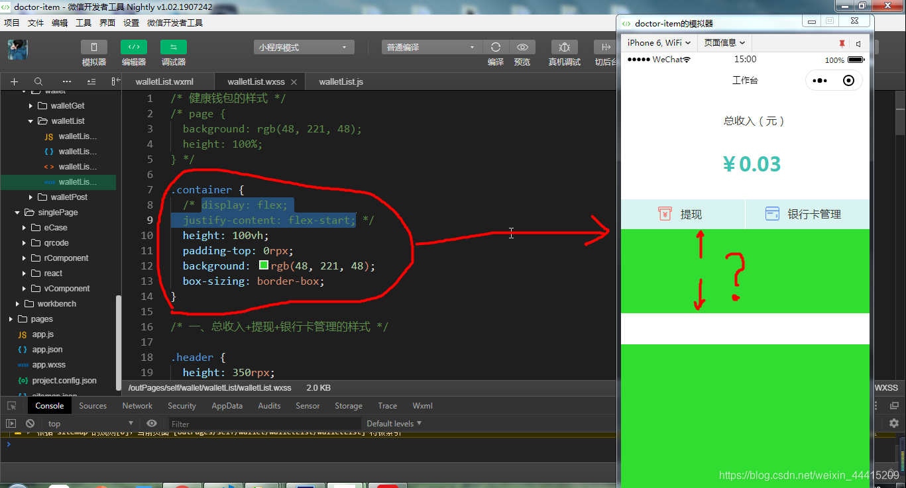Screen dimensions: 906x488
Task: Open the Storage devtools tab
Action: pyautogui.click(x=348, y=406)
